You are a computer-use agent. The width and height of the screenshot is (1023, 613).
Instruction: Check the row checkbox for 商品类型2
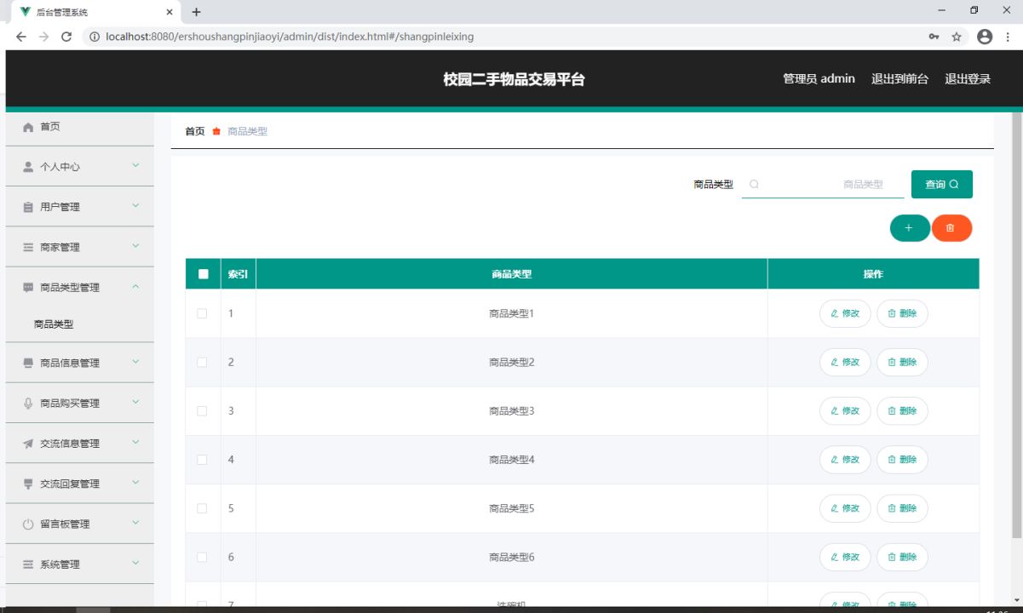coord(202,362)
